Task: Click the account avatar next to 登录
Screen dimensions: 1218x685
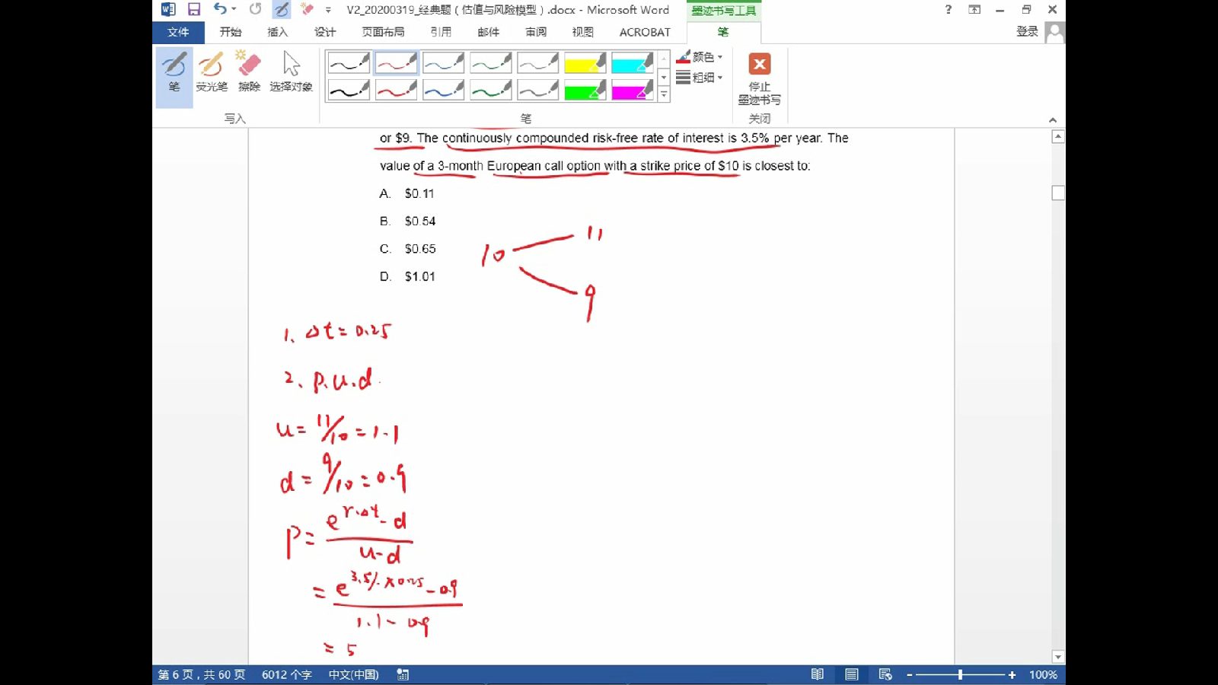Action: tap(1054, 32)
